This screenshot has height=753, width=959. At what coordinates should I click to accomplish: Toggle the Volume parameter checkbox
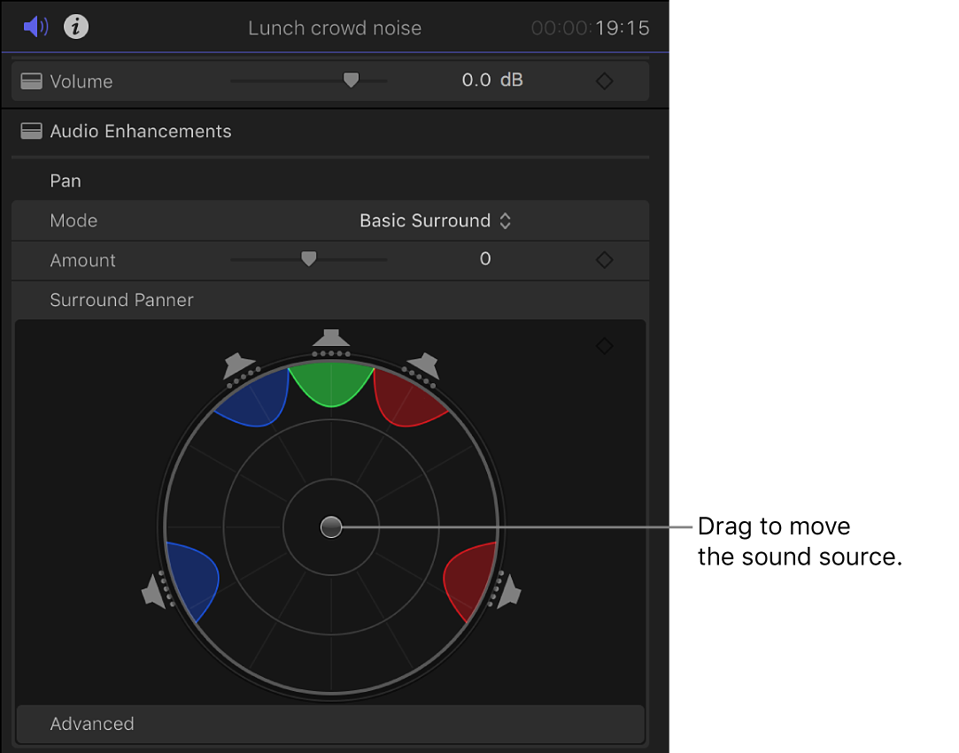point(31,81)
